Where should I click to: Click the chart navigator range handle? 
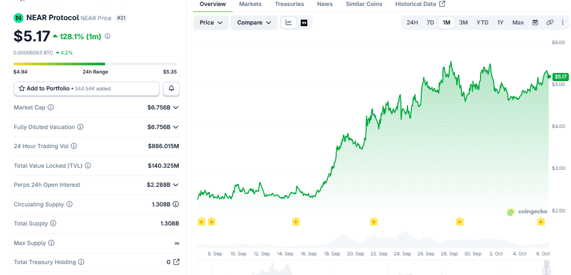pos(546,270)
